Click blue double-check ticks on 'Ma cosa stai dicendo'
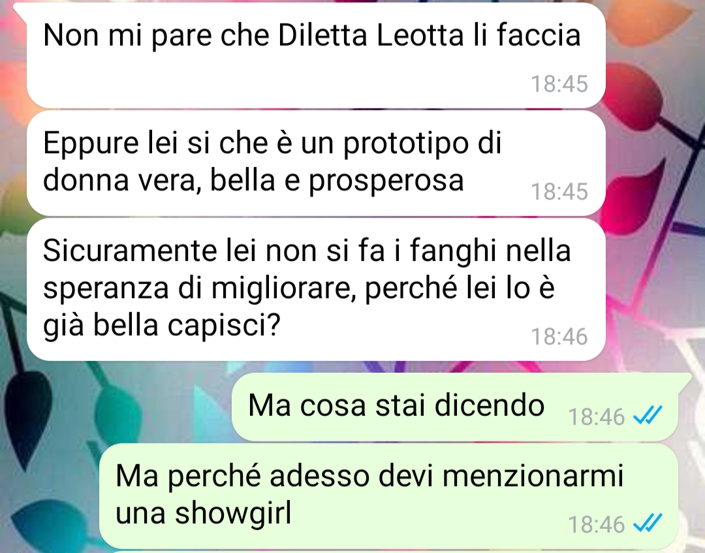The width and height of the screenshot is (705, 553). pyautogui.click(x=648, y=415)
